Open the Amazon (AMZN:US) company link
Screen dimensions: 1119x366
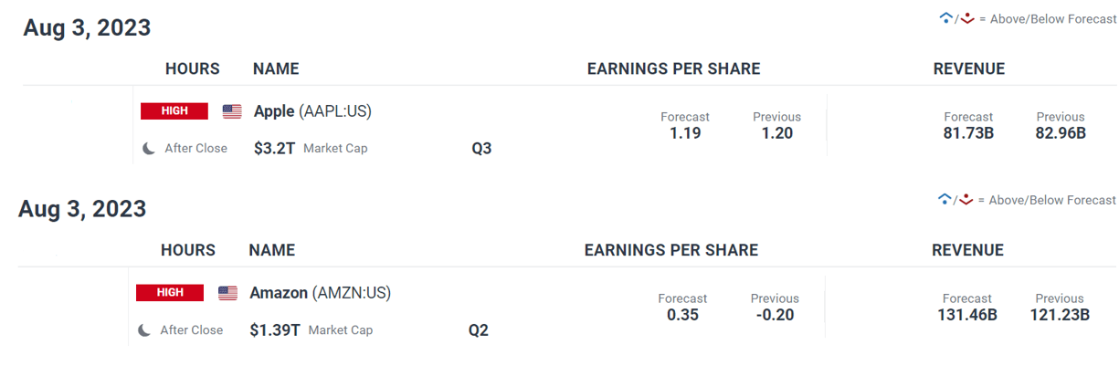[x=320, y=293]
